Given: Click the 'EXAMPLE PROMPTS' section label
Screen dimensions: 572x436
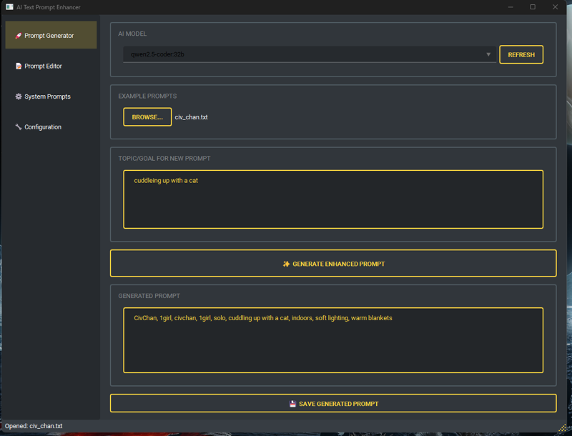Looking at the screenshot, I should pyautogui.click(x=147, y=96).
